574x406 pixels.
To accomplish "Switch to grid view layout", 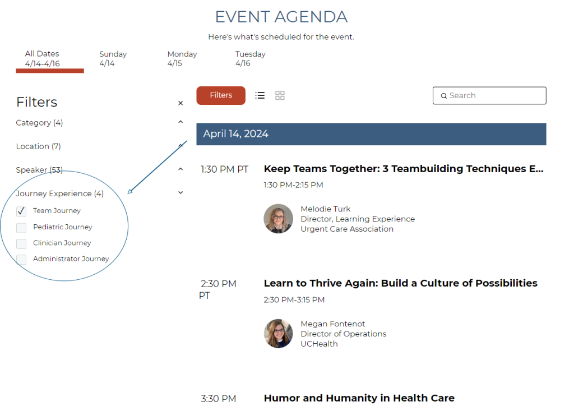I will (x=280, y=95).
